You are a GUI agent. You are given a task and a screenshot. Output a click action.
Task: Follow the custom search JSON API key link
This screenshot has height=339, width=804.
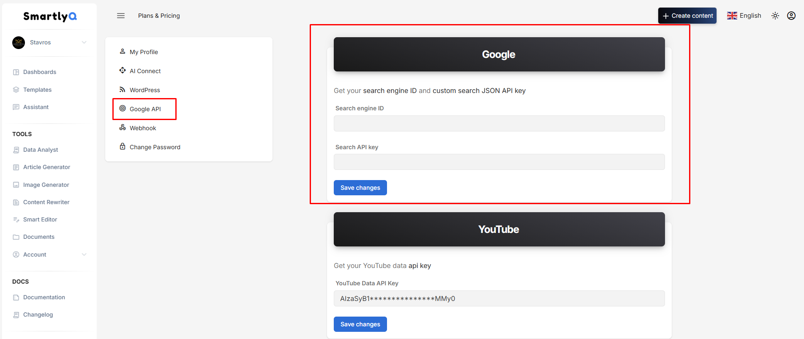(479, 91)
